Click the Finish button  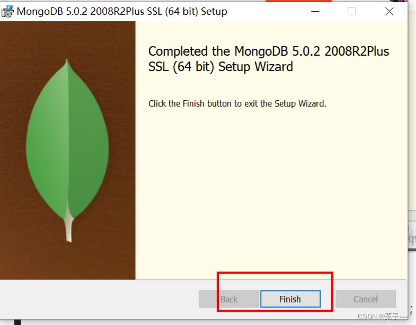click(x=290, y=299)
